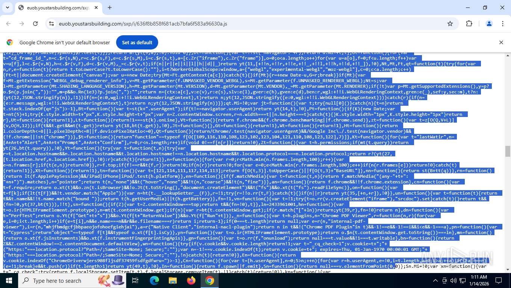The image size is (511, 288).
Task: Open a new tab with plus button
Action: click(x=110, y=7)
